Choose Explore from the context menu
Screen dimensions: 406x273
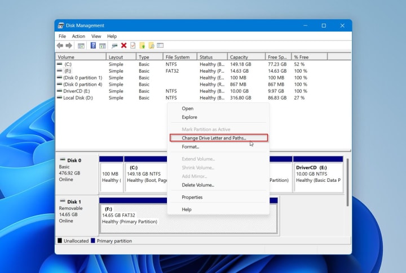[x=219, y=117]
